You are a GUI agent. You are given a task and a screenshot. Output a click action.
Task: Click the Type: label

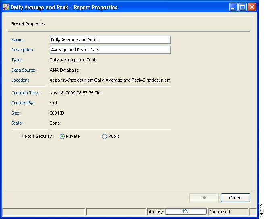tap(17, 60)
